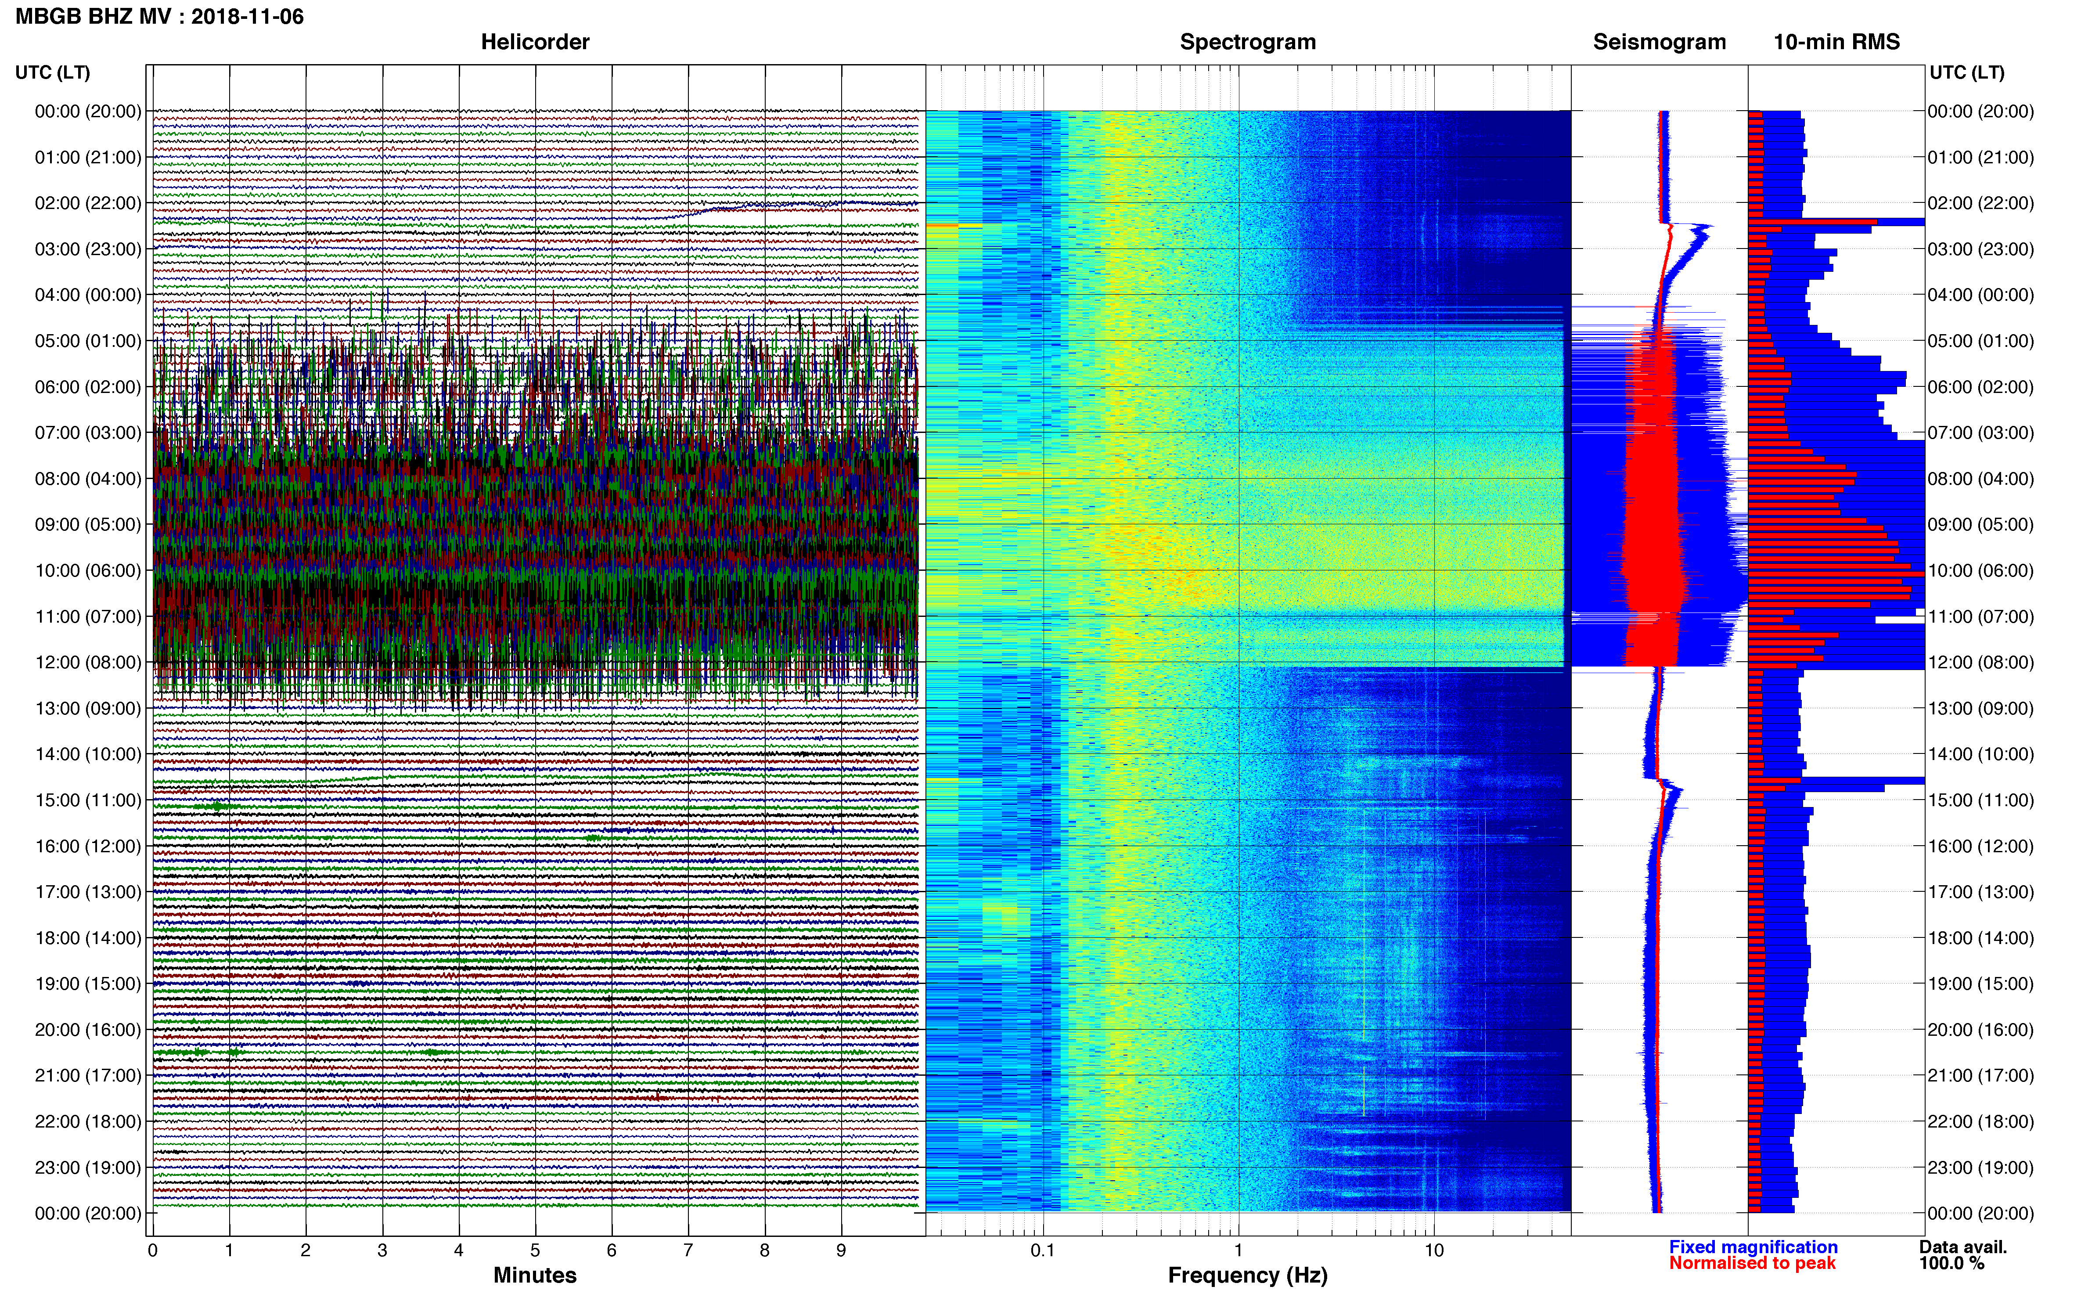Viewport: 2081px width, 1301px height.
Task: Click the left '19:00 (15:00)' time label
Action: [88, 984]
